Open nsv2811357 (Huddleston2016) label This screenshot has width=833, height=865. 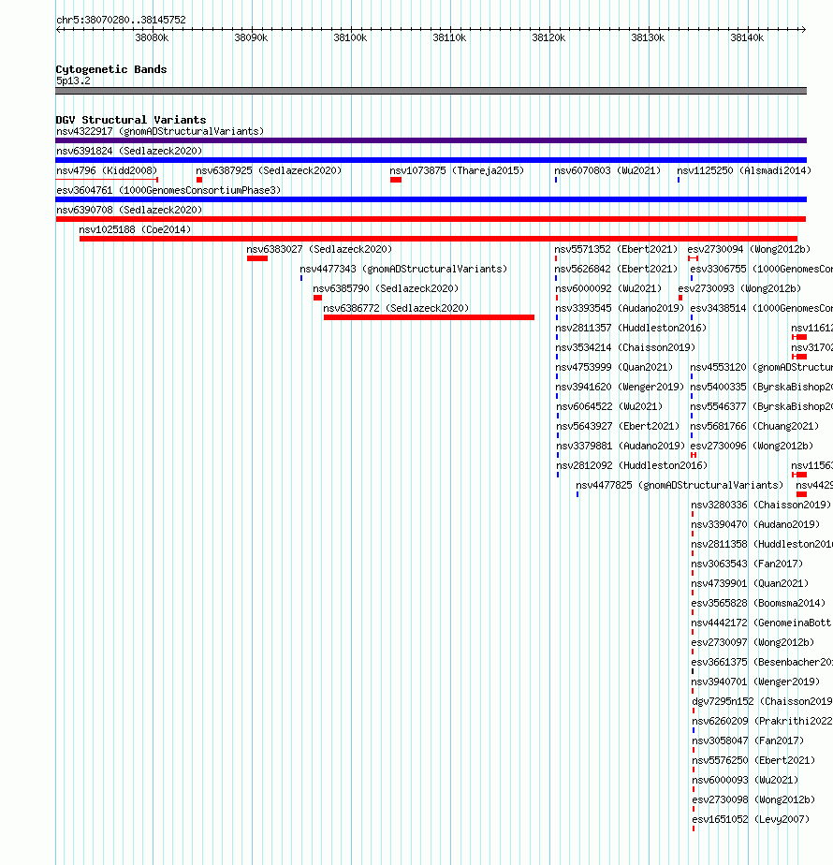[x=631, y=328]
